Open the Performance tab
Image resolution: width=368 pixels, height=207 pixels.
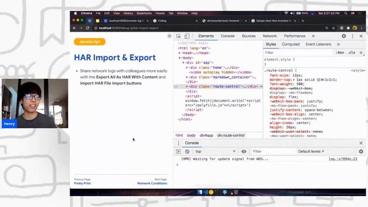[294, 36]
